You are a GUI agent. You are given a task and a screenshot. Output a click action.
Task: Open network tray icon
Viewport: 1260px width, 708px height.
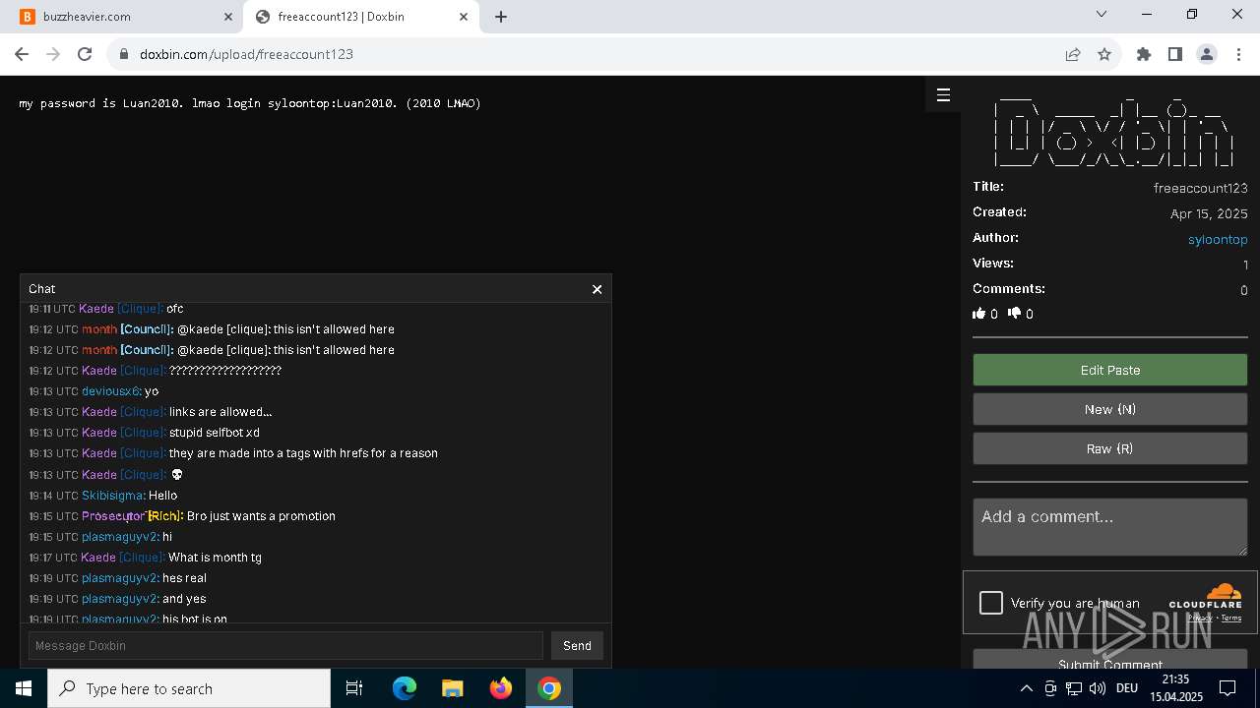[x=1074, y=688]
